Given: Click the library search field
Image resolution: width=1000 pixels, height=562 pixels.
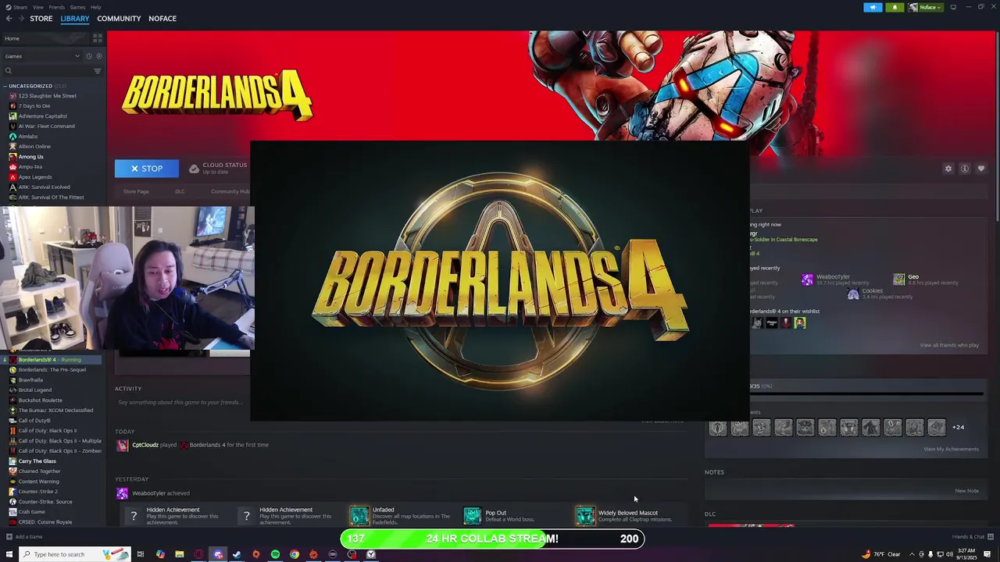Looking at the screenshot, I should point(47,71).
